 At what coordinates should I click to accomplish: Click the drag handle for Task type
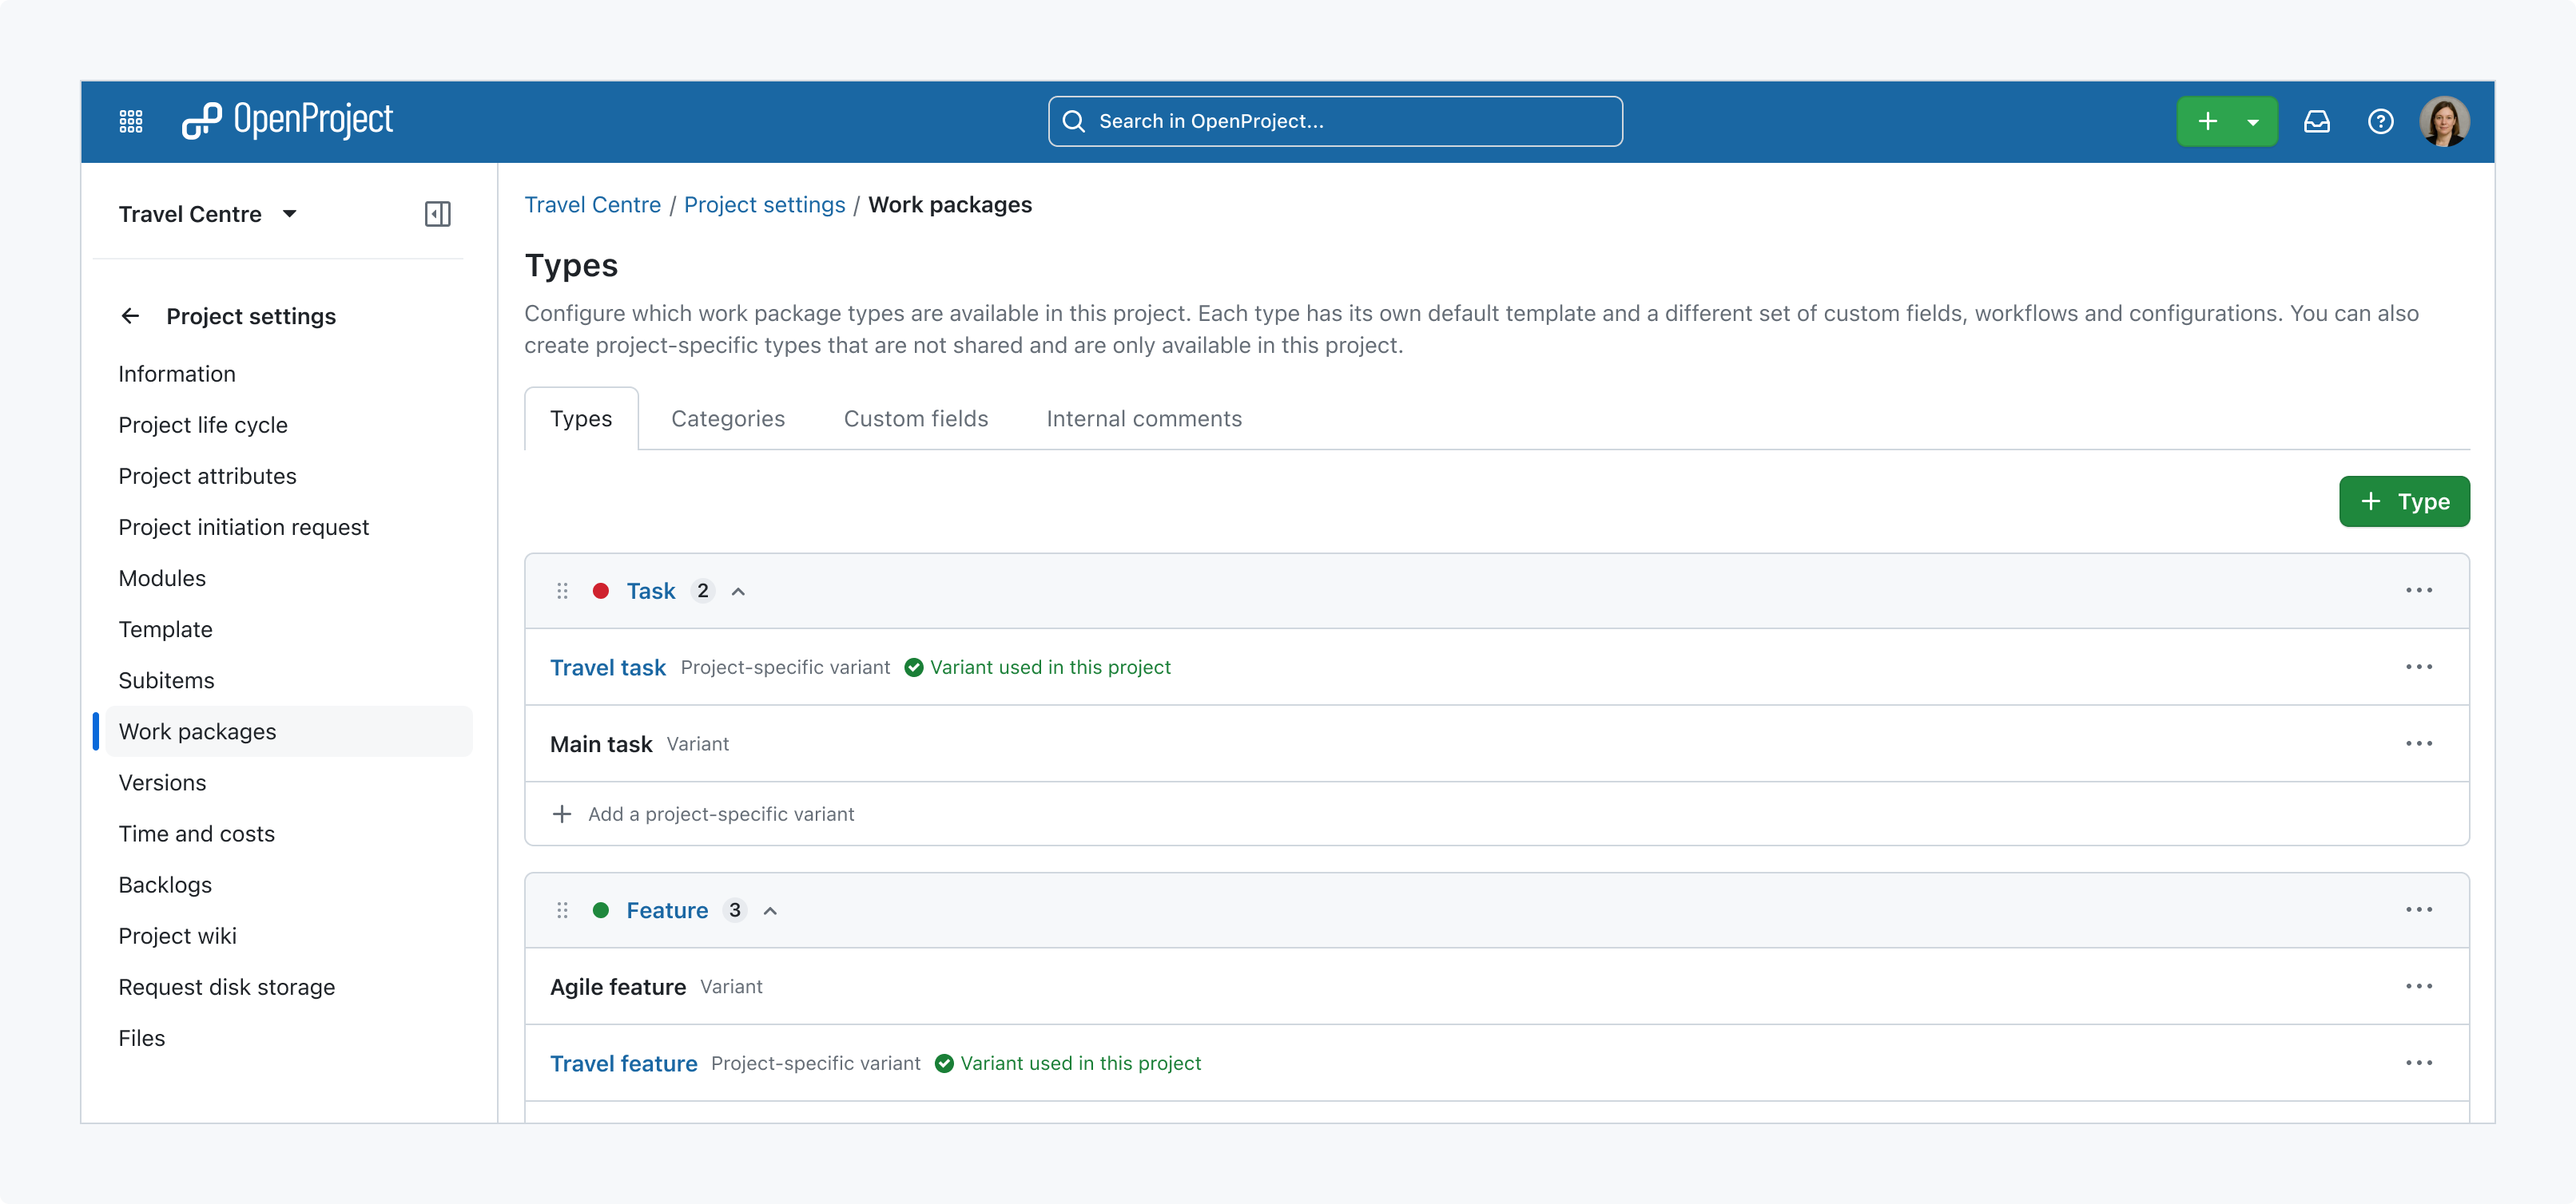[x=562, y=591]
